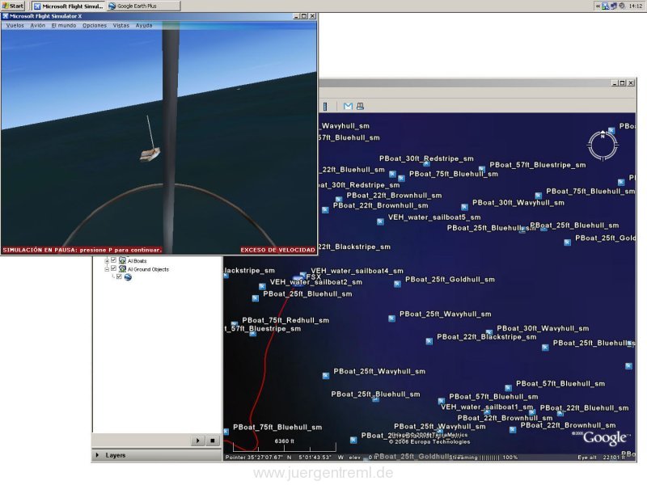Viewport: 647px width, 485px height.
Task: Click the sailboat in the Flight Simulator view
Action: 150,154
